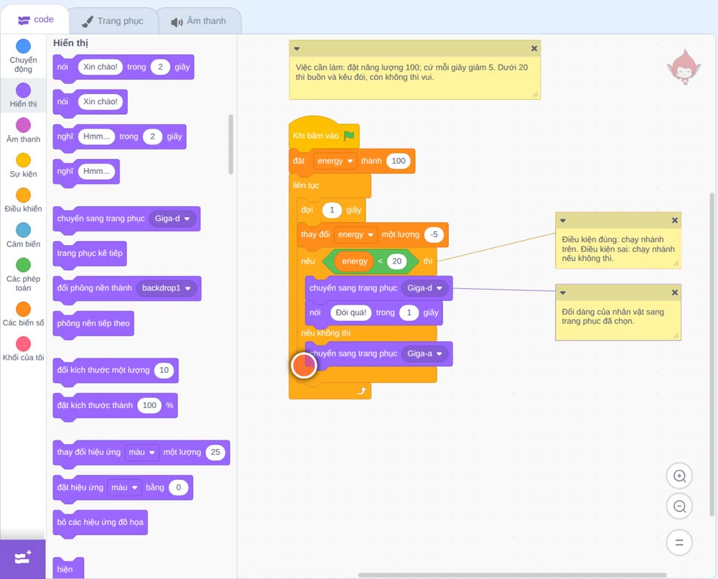Viewport: 718px width, 579px height.
Task: Collapse the 'Đổi dáng của nhân vật' comment
Action: pyautogui.click(x=563, y=292)
